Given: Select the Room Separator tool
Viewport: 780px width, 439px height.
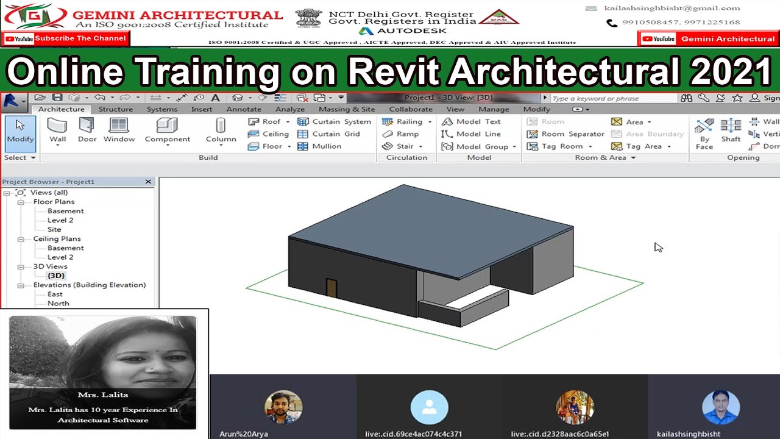Looking at the screenshot, I should 565,134.
